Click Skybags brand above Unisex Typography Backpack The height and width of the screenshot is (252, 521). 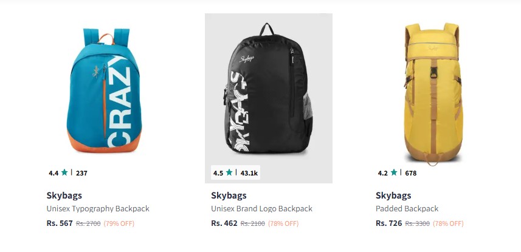(64, 196)
